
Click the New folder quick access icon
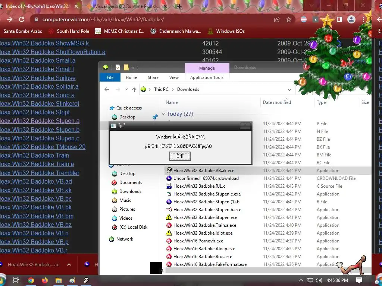pyautogui.click(x=126, y=67)
